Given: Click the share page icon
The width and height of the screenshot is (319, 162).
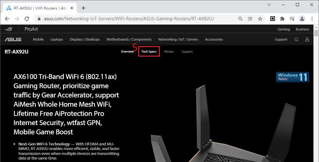Looking at the screenshot, I should point(250,19).
